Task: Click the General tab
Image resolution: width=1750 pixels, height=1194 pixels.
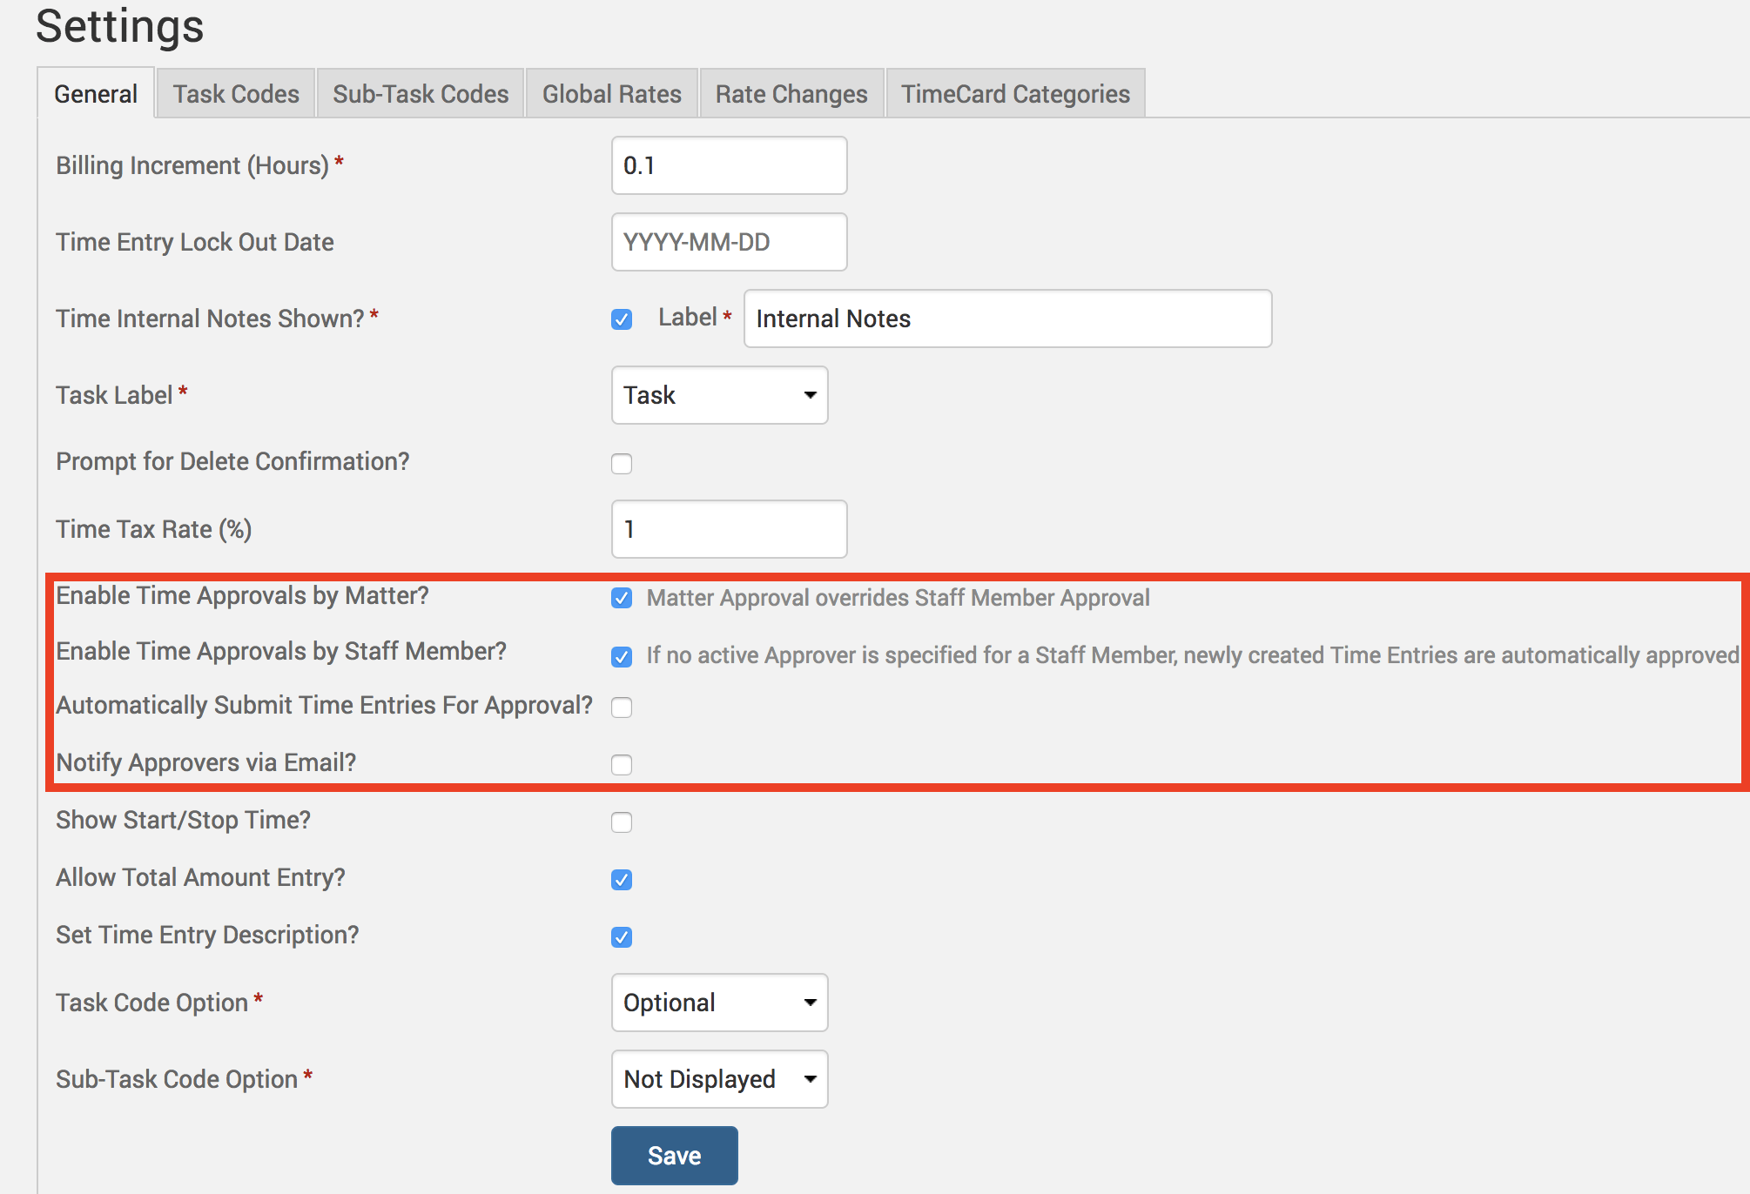Action: pyautogui.click(x=96, y=94)
